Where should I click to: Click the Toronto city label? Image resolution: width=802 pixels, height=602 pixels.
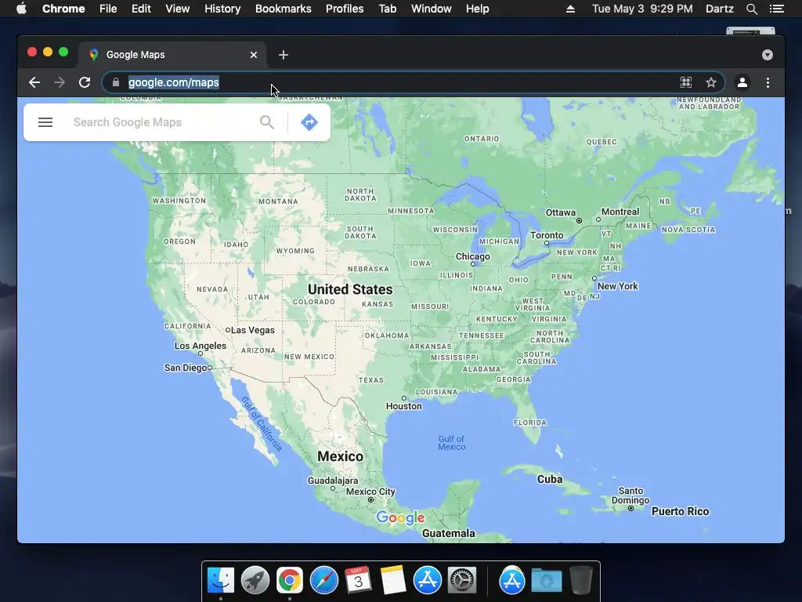[546, 235]
